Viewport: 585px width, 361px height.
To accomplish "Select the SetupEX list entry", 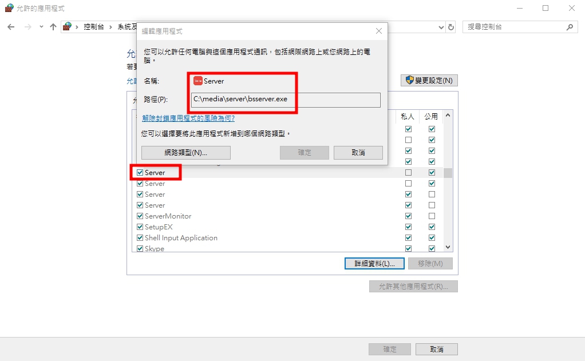I will 159,227.
